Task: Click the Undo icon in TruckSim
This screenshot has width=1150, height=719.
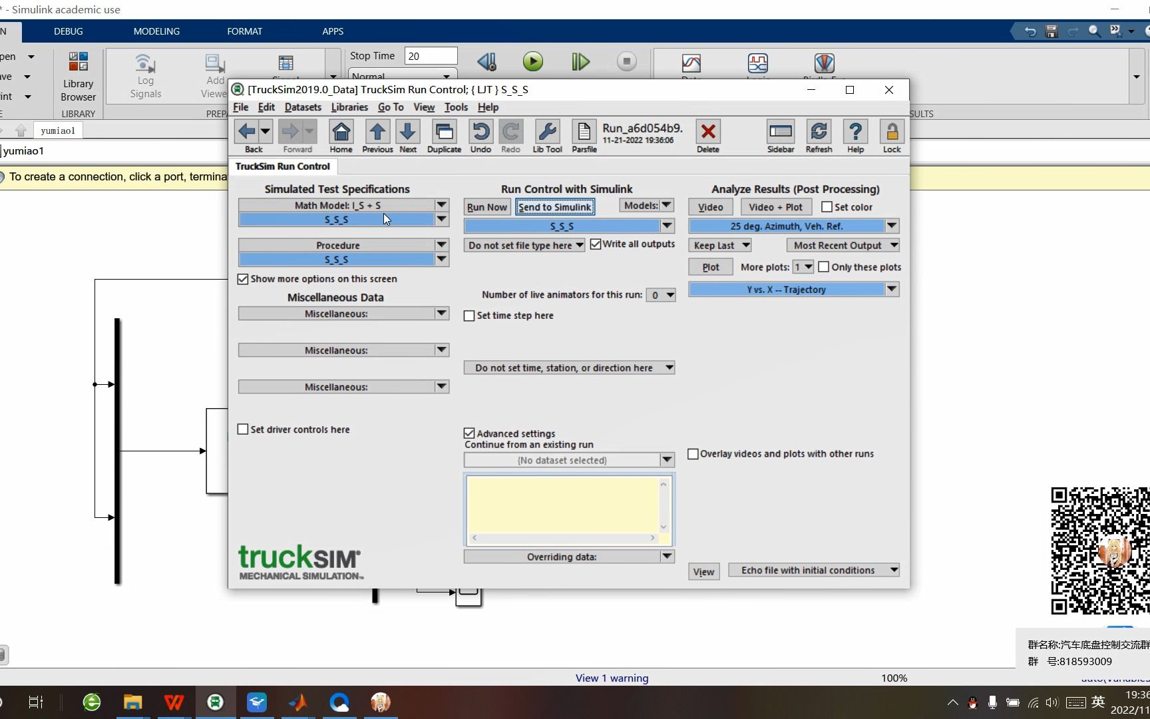Action: (x=480, y=132)
